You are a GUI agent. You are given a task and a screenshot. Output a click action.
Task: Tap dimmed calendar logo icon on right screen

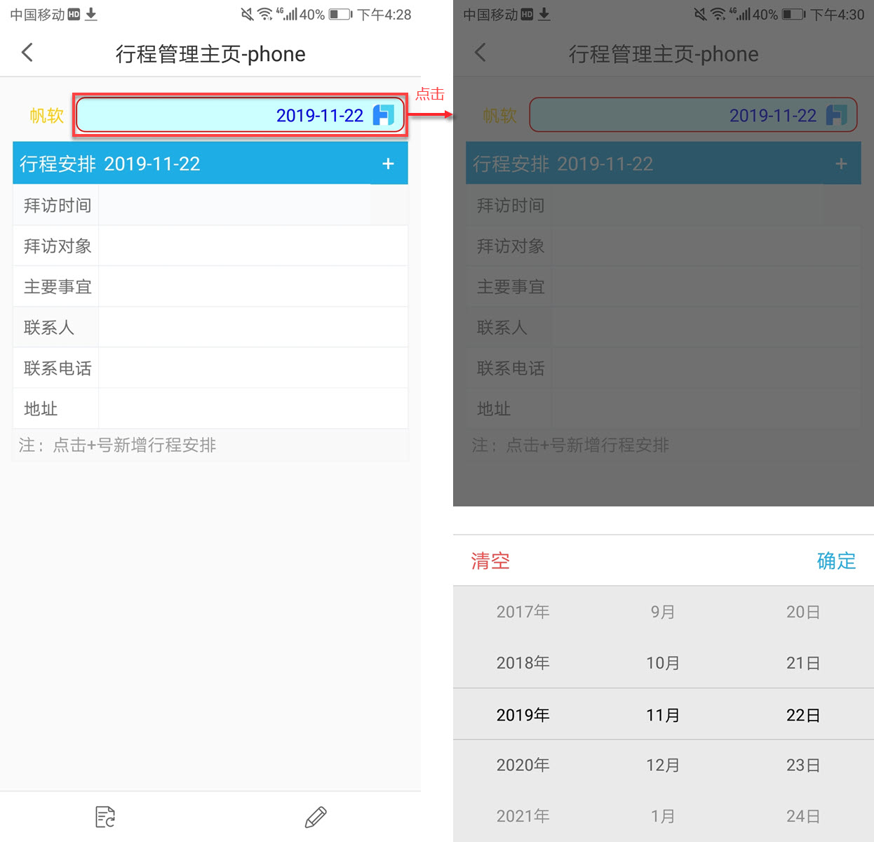click(x=836, y=115)
